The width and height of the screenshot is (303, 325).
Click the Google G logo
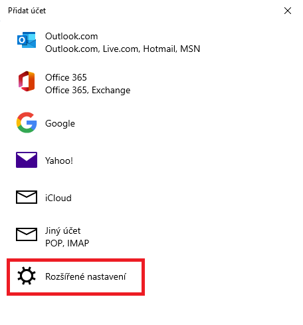click(x=27, y=123)
